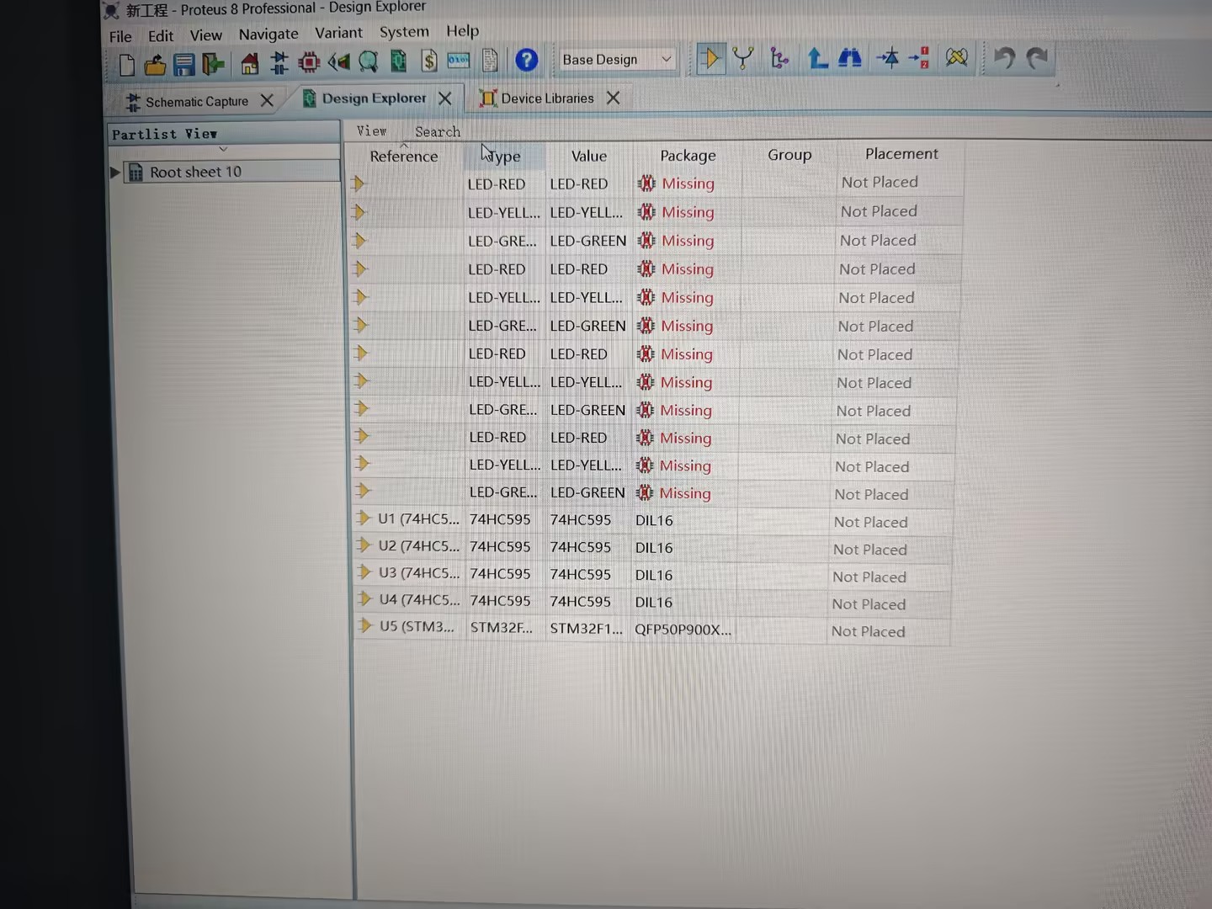Sort by the Value column header
This screenshot has width=1212, height=909.
pos(589,156)
